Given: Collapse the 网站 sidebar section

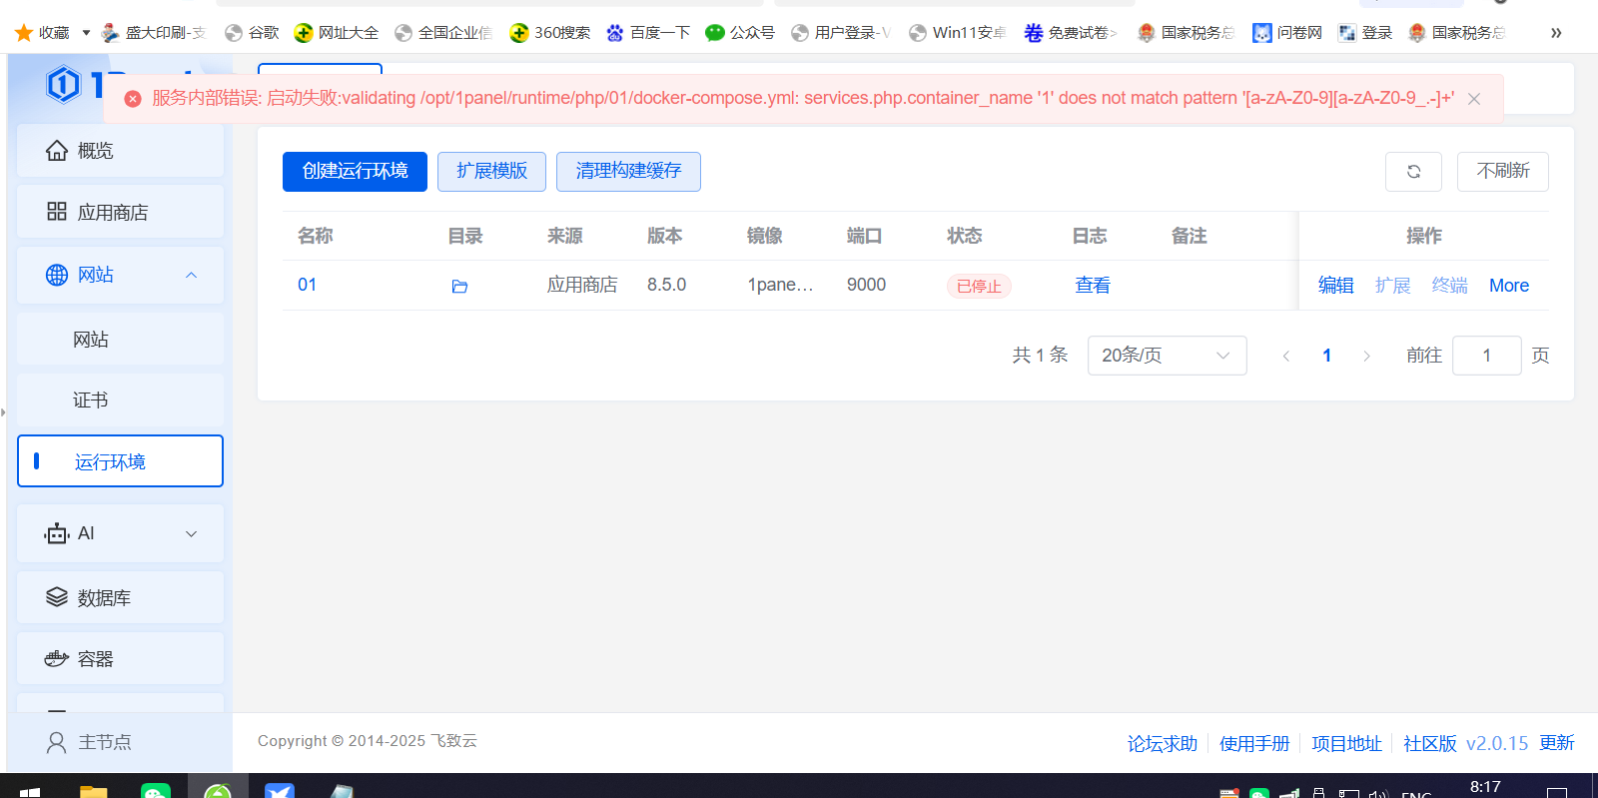Looking at the screenshot, I should 191,275.
